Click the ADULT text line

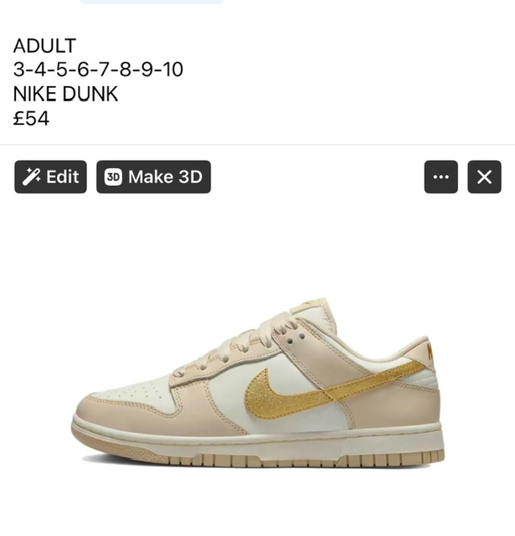(x=44, y=45)
